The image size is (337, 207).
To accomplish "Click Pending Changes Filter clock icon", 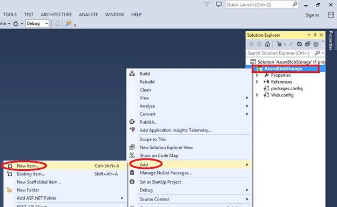I will [x=279, y=44].
